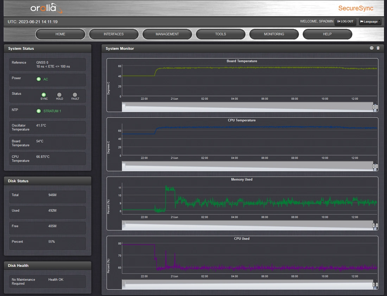Click the Oscillator Temperature value 41.5°C
The height and width of the screenshot is (296, 387).
[x=41, y=125]
